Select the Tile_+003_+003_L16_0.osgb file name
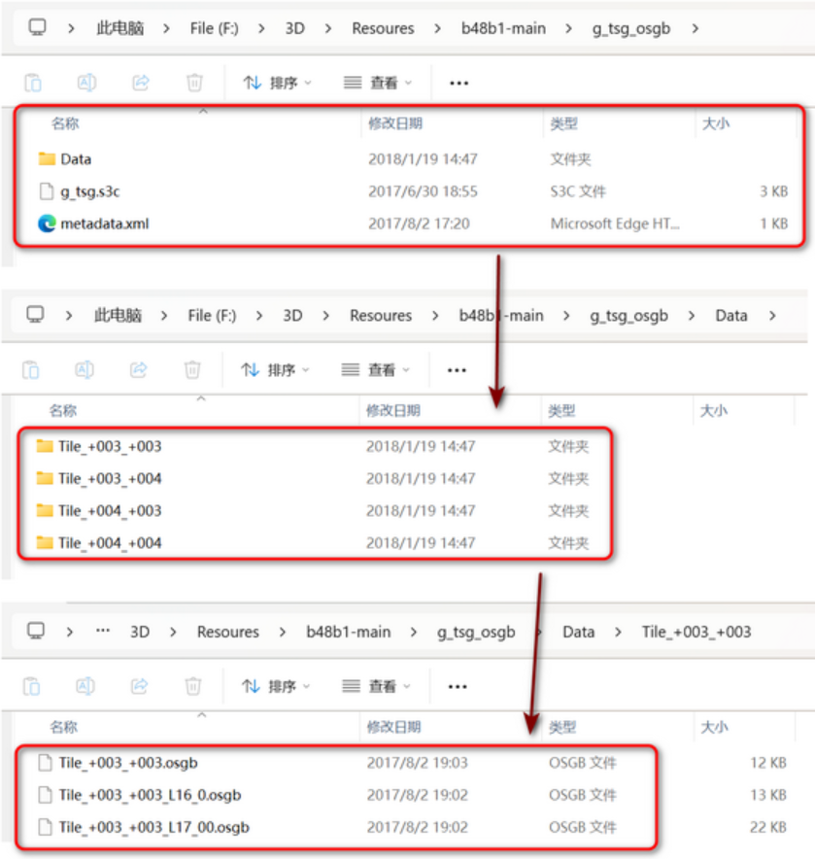815x859 pixels. [x=150, y=795]
